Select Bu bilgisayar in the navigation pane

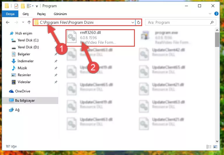(x=30, y=101)
